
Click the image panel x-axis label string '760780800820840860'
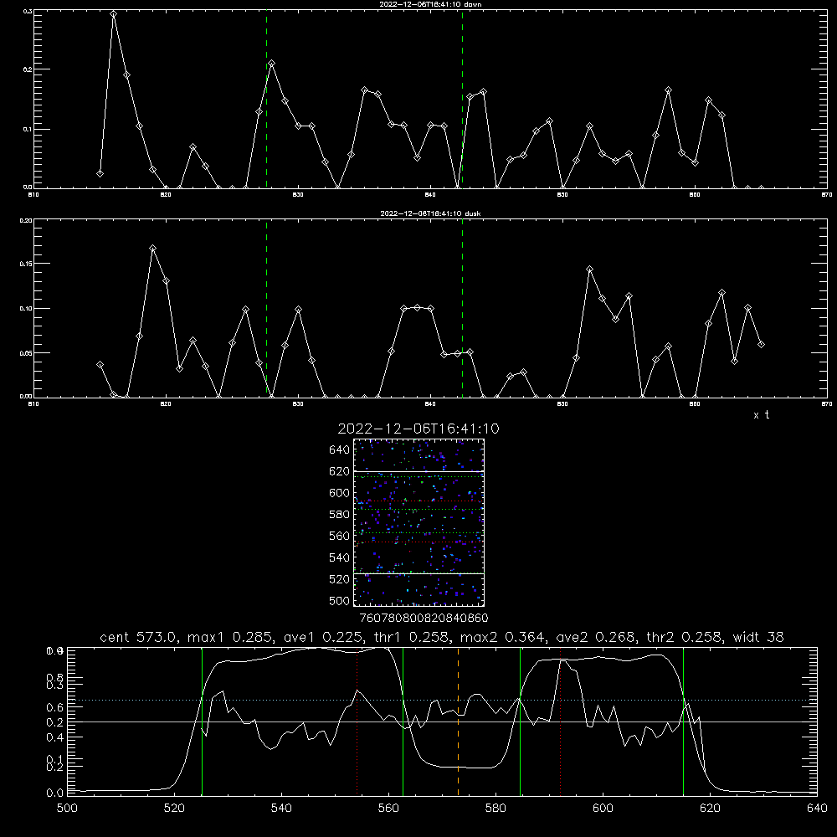tap(424, 619)
